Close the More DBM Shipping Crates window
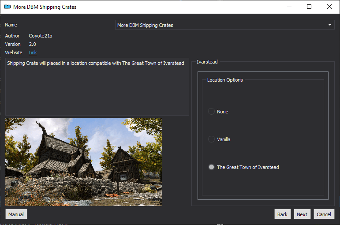 [329, 7]
